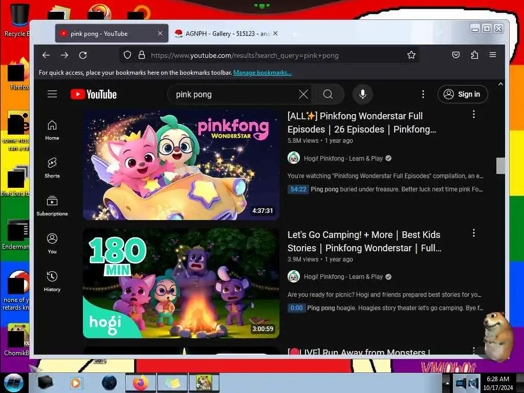524x393 pixels.
Task: Open Hogi! Pinkfong channel name under Wonderstar video
Action: [x=343, y=159]
